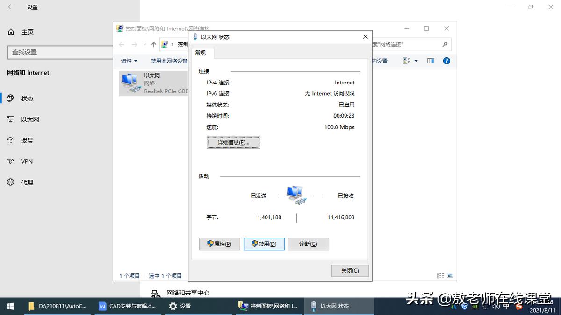
Task: Open the VPN section in Settings
Action: click(x=26, y=161)
